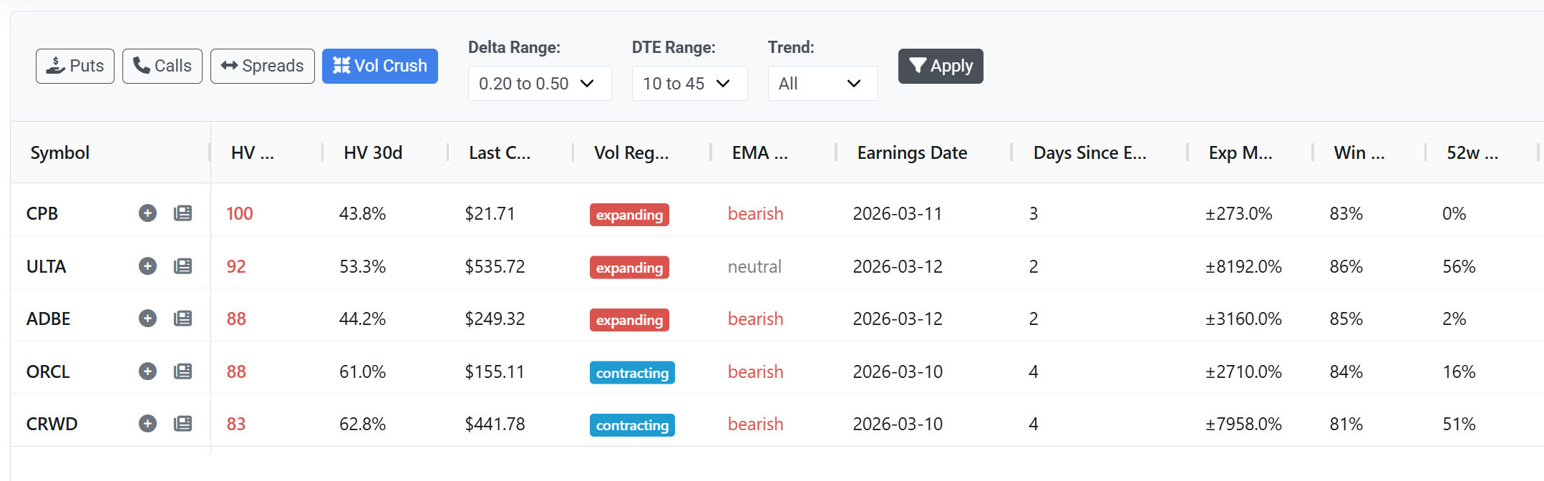
Task: Sort by the Win column header
Action: pyautogui.click(x=1359, y=152)
